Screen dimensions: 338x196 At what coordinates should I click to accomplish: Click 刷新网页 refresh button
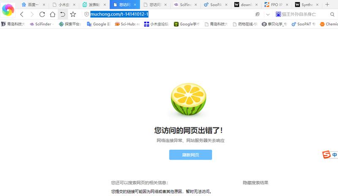click(x=191, y=155)
